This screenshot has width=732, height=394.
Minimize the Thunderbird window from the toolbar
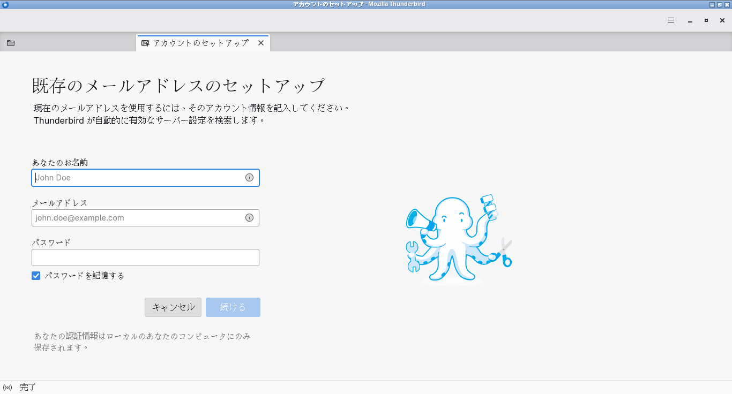690,20
